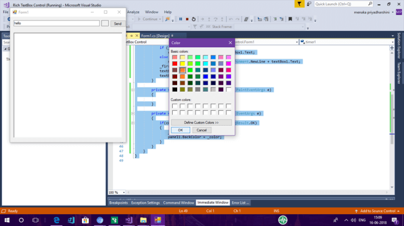Switch to the Exception Settings tab
This screenshot has height=226, width=404.
click(x=145, y=202)
